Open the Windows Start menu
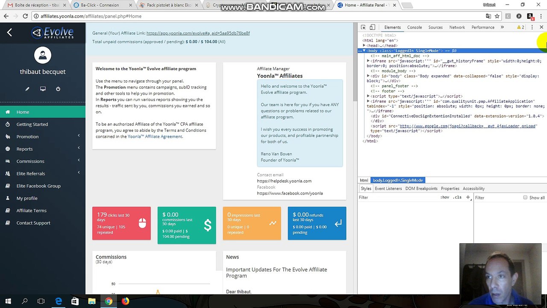Screen dimensions: 547x308 coord(8,301)
